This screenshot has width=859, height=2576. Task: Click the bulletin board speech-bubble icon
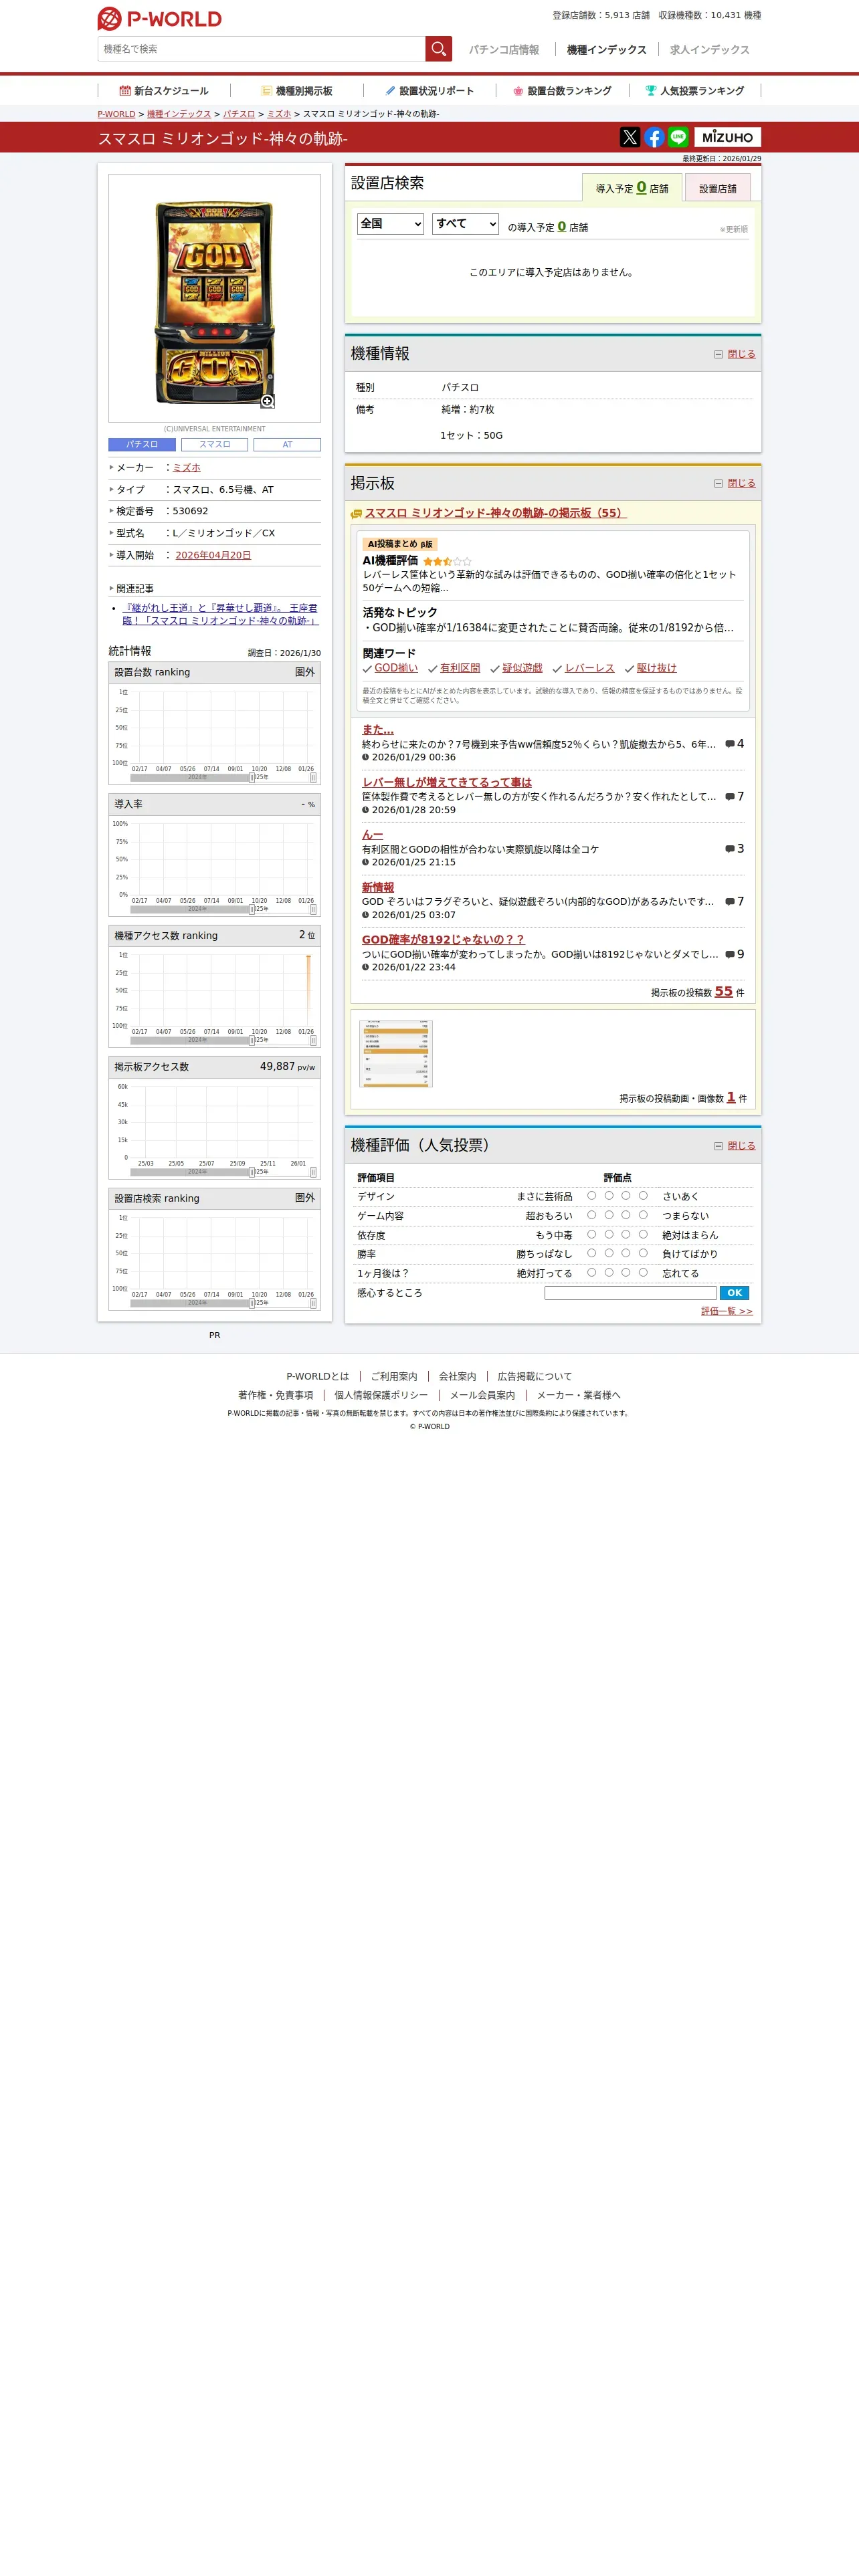356,514
